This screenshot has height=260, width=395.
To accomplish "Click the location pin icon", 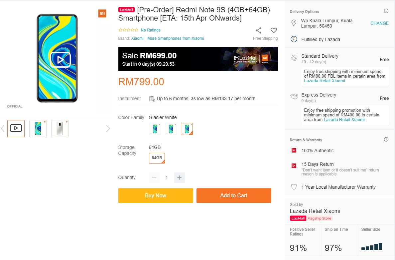I will (294, 23).
